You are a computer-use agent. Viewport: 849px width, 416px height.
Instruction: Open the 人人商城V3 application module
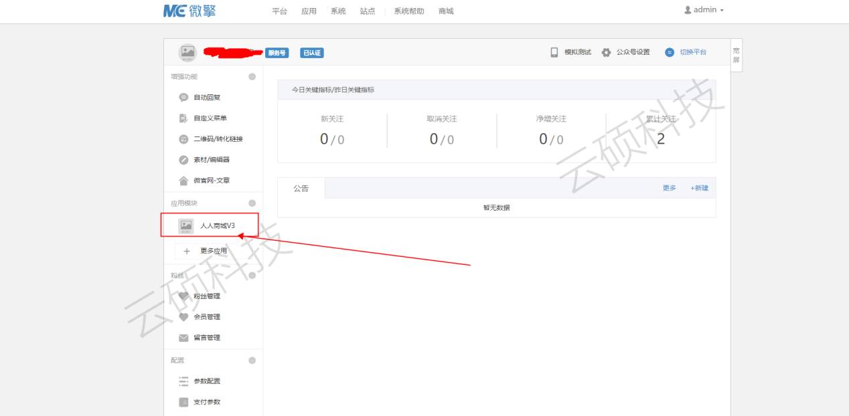click(x=217, y=226)
